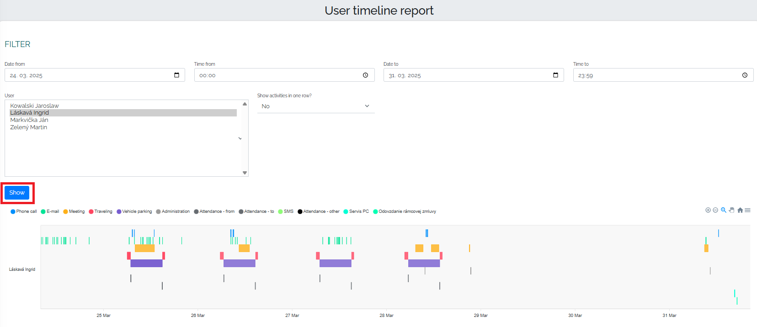
Task: Toggle SMS series in legend
Action: [286, 211]
